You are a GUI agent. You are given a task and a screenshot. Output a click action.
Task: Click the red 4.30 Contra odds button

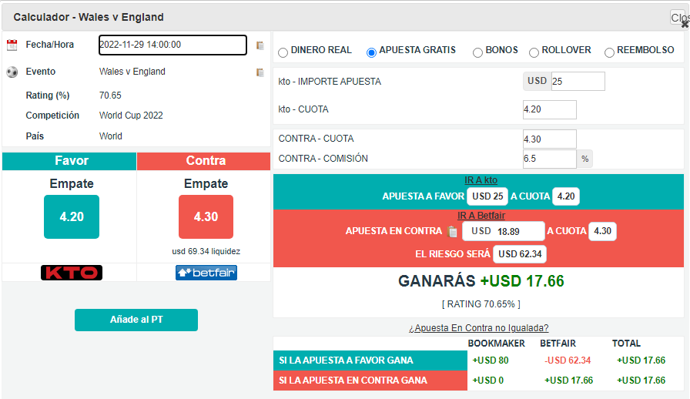[206, 216]
